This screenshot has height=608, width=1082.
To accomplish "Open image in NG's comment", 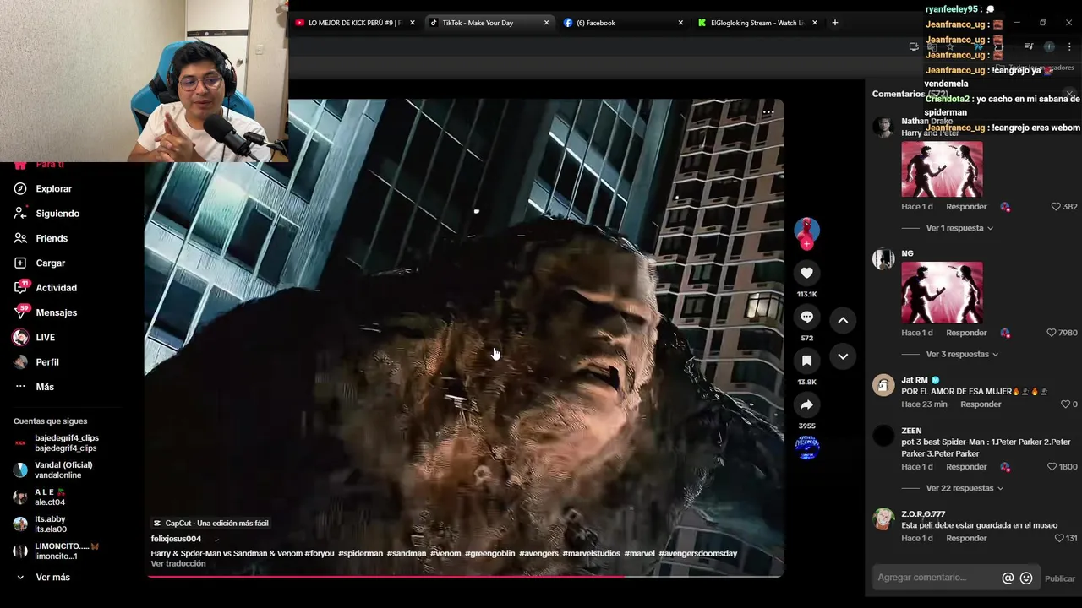I will pyautogui.click(x=942, y=292).
